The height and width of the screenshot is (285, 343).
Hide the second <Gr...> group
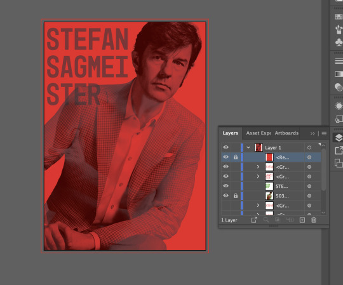(225, 176)
